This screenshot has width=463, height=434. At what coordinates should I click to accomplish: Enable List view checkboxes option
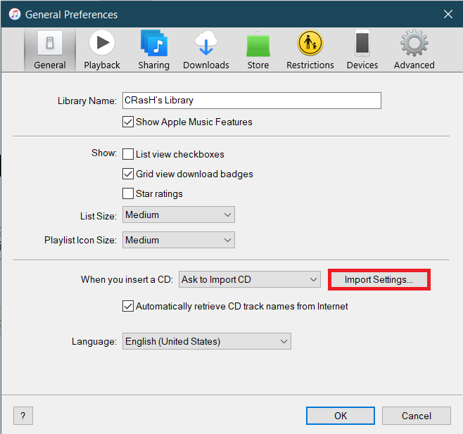click(x=128, y=154)
